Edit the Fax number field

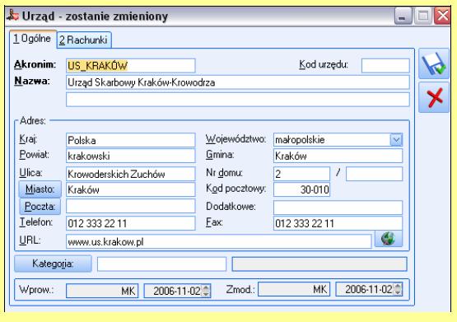(x=338, y=223)
